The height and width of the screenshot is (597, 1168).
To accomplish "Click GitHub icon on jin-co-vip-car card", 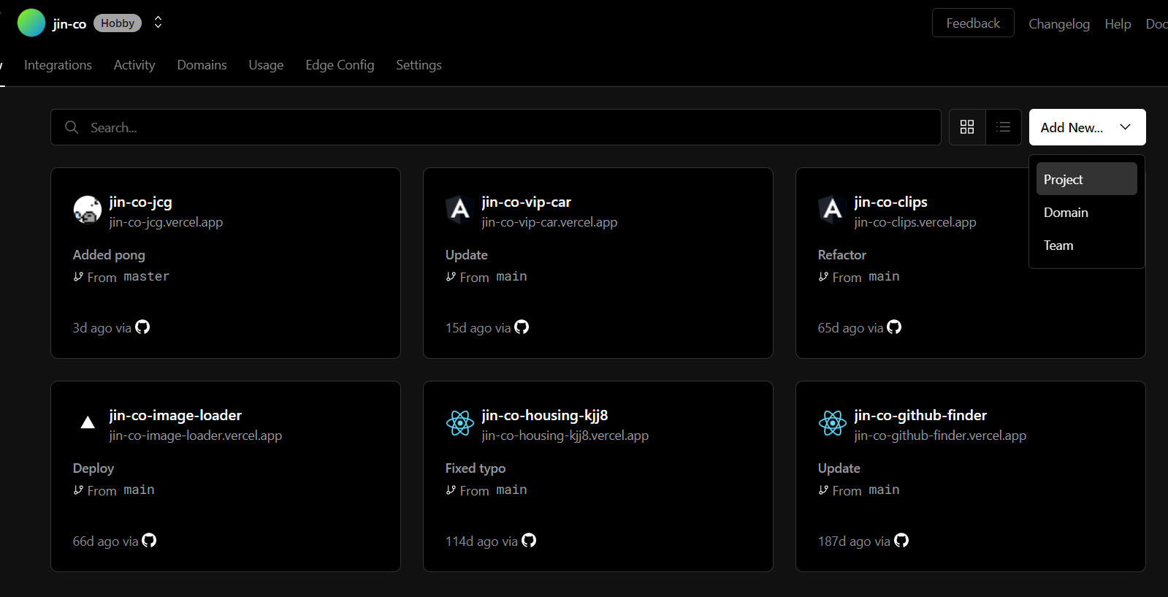I will (x=522, y=327).
